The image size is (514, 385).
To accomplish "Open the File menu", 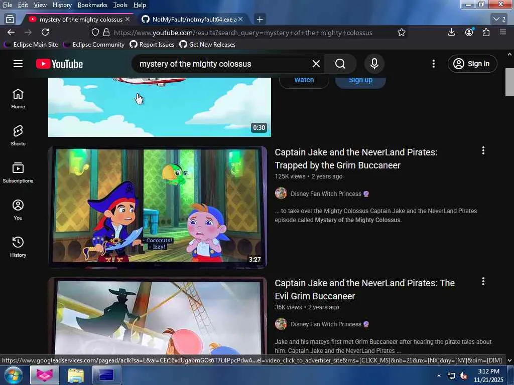I will pyautogui.click(x=7, y=5).
